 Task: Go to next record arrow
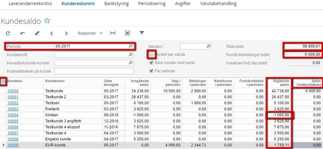point(66,33)
